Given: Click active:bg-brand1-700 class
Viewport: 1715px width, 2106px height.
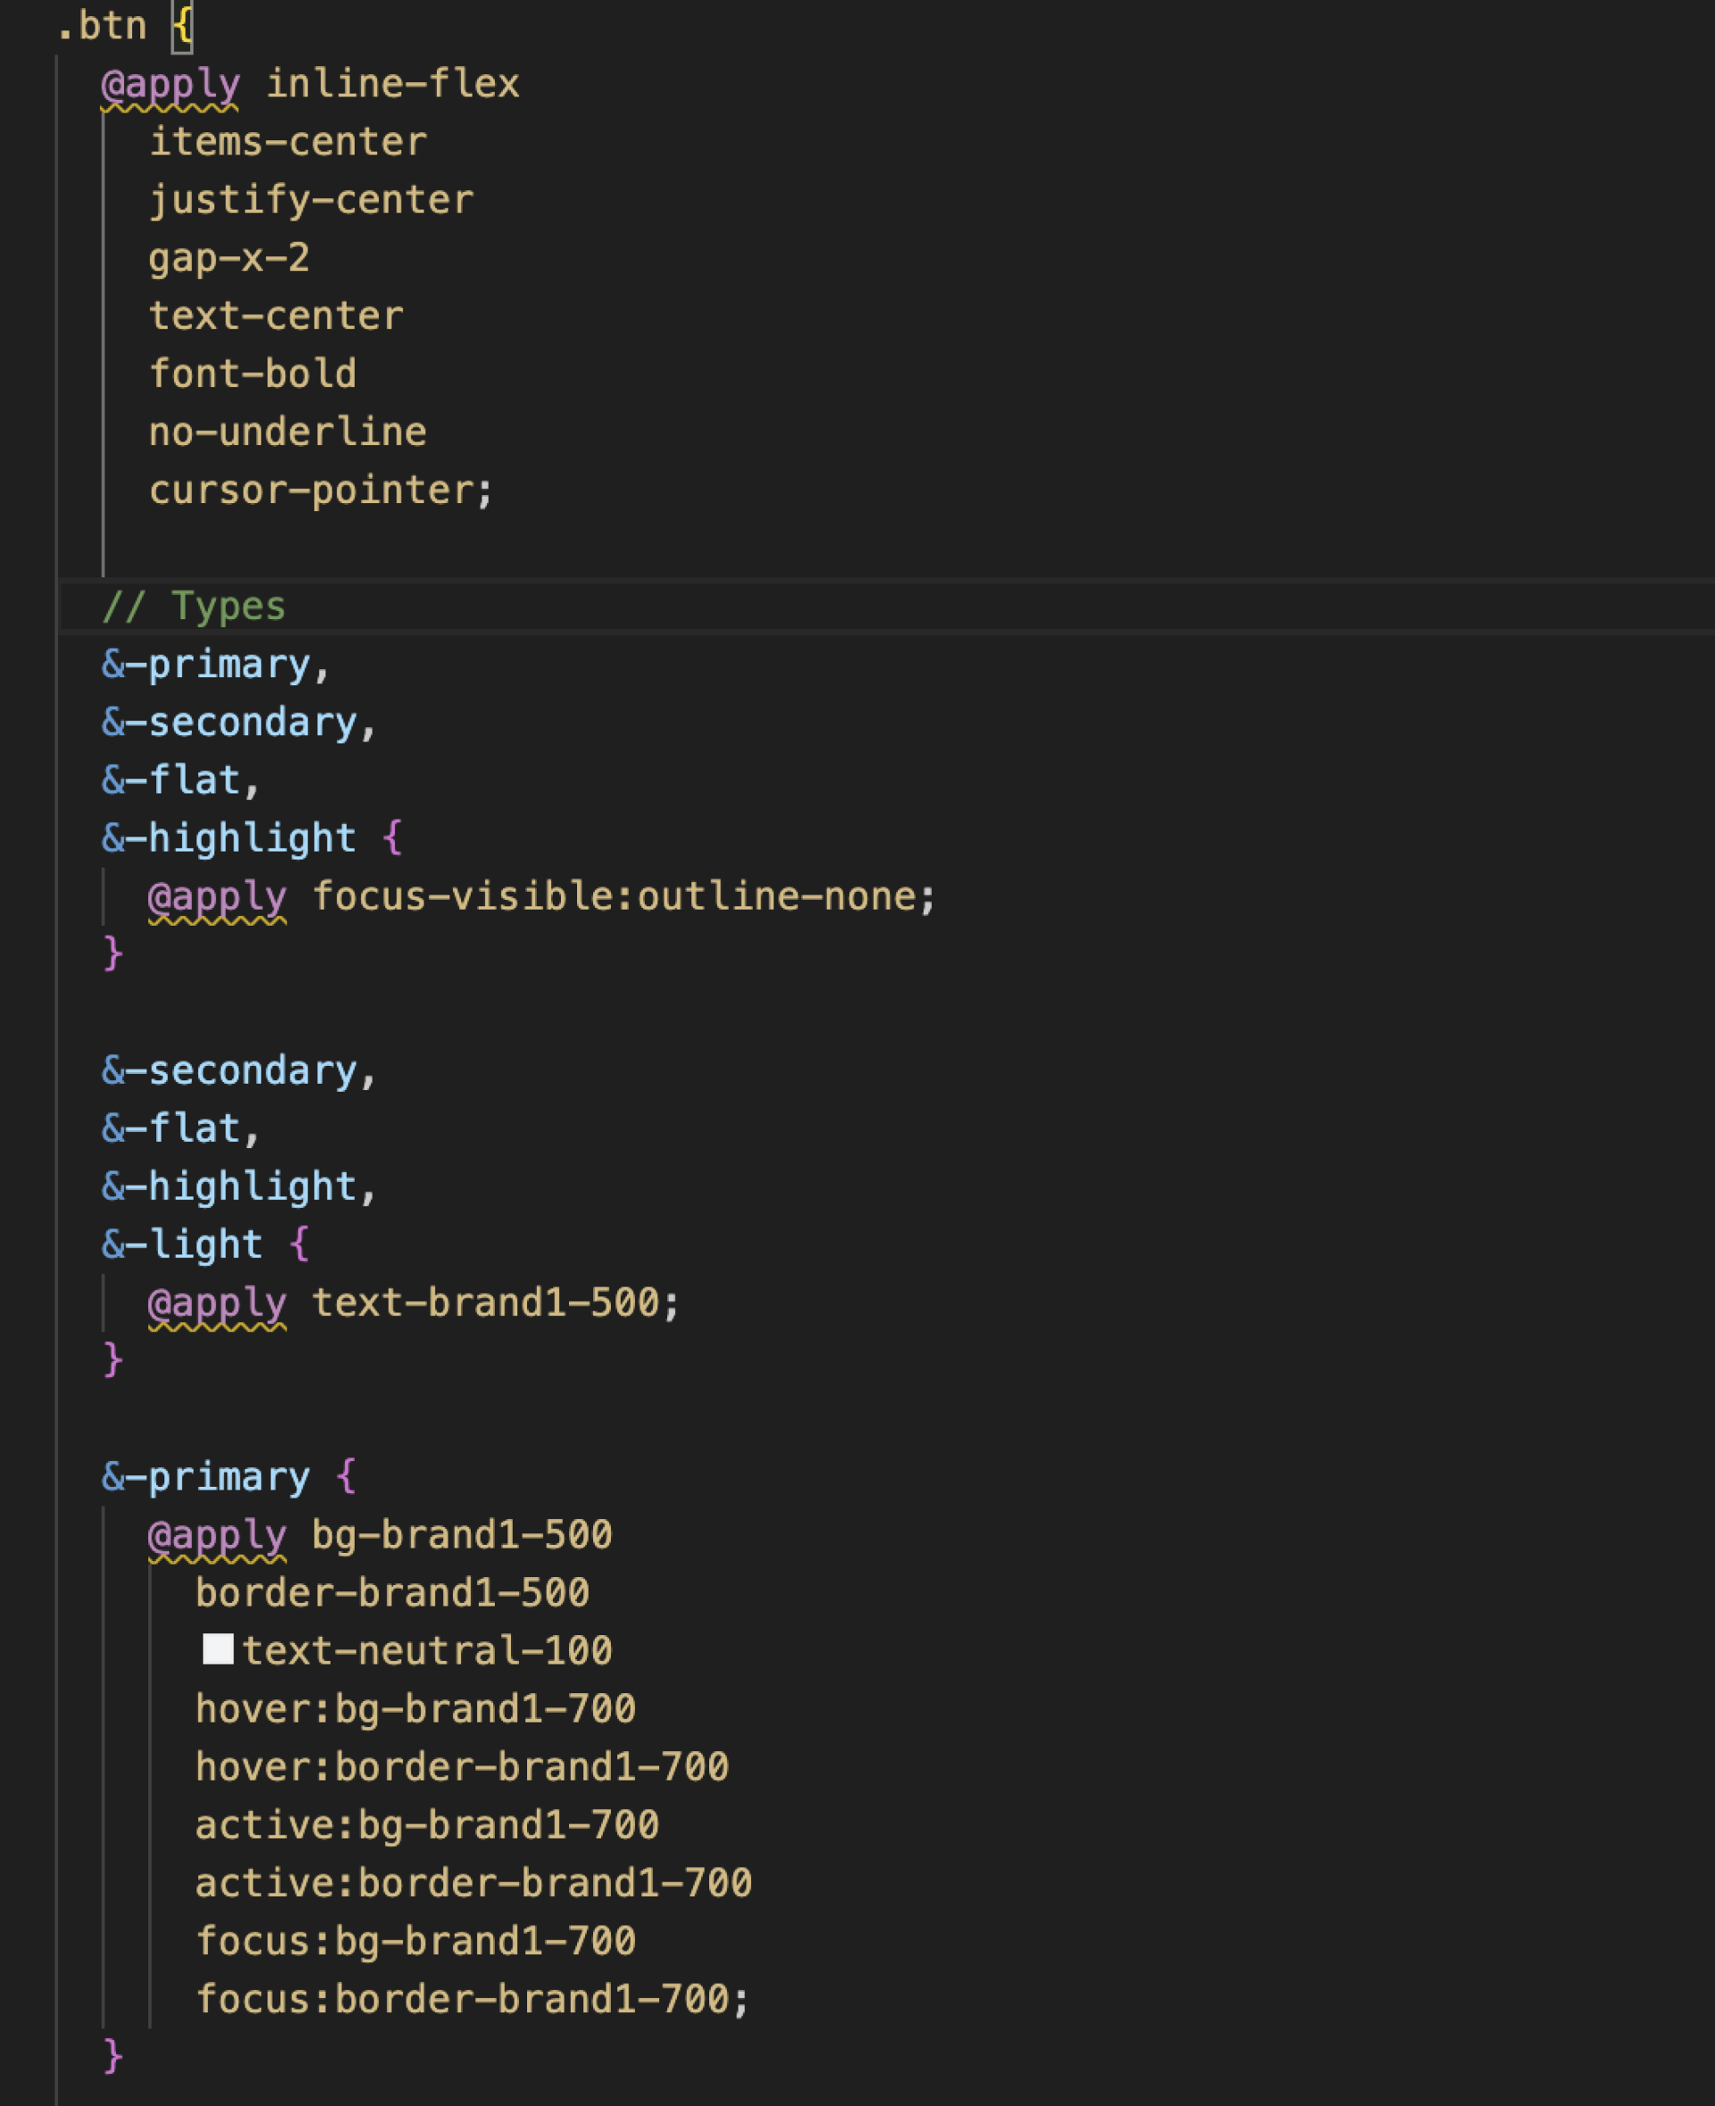Looking at the screenshot, I should click(427, 1825).
